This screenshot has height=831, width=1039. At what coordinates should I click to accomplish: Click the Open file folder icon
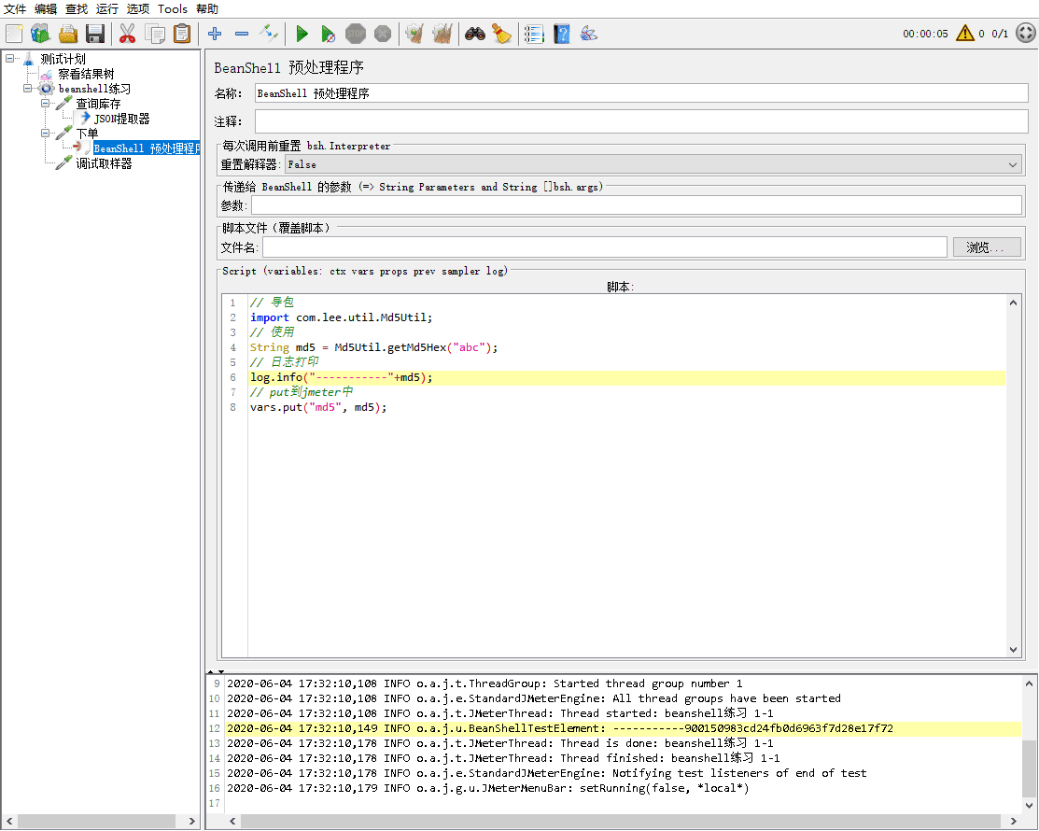(x=68, y=33)
